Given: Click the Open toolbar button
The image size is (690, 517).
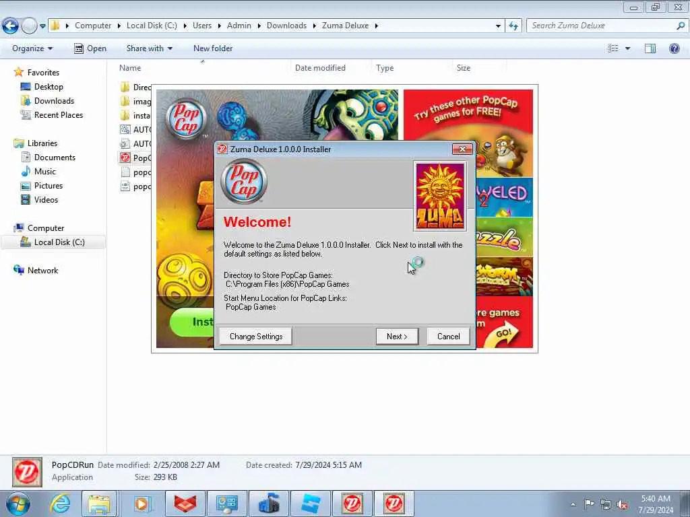Looking at the screenshot, I should (90, 48).
